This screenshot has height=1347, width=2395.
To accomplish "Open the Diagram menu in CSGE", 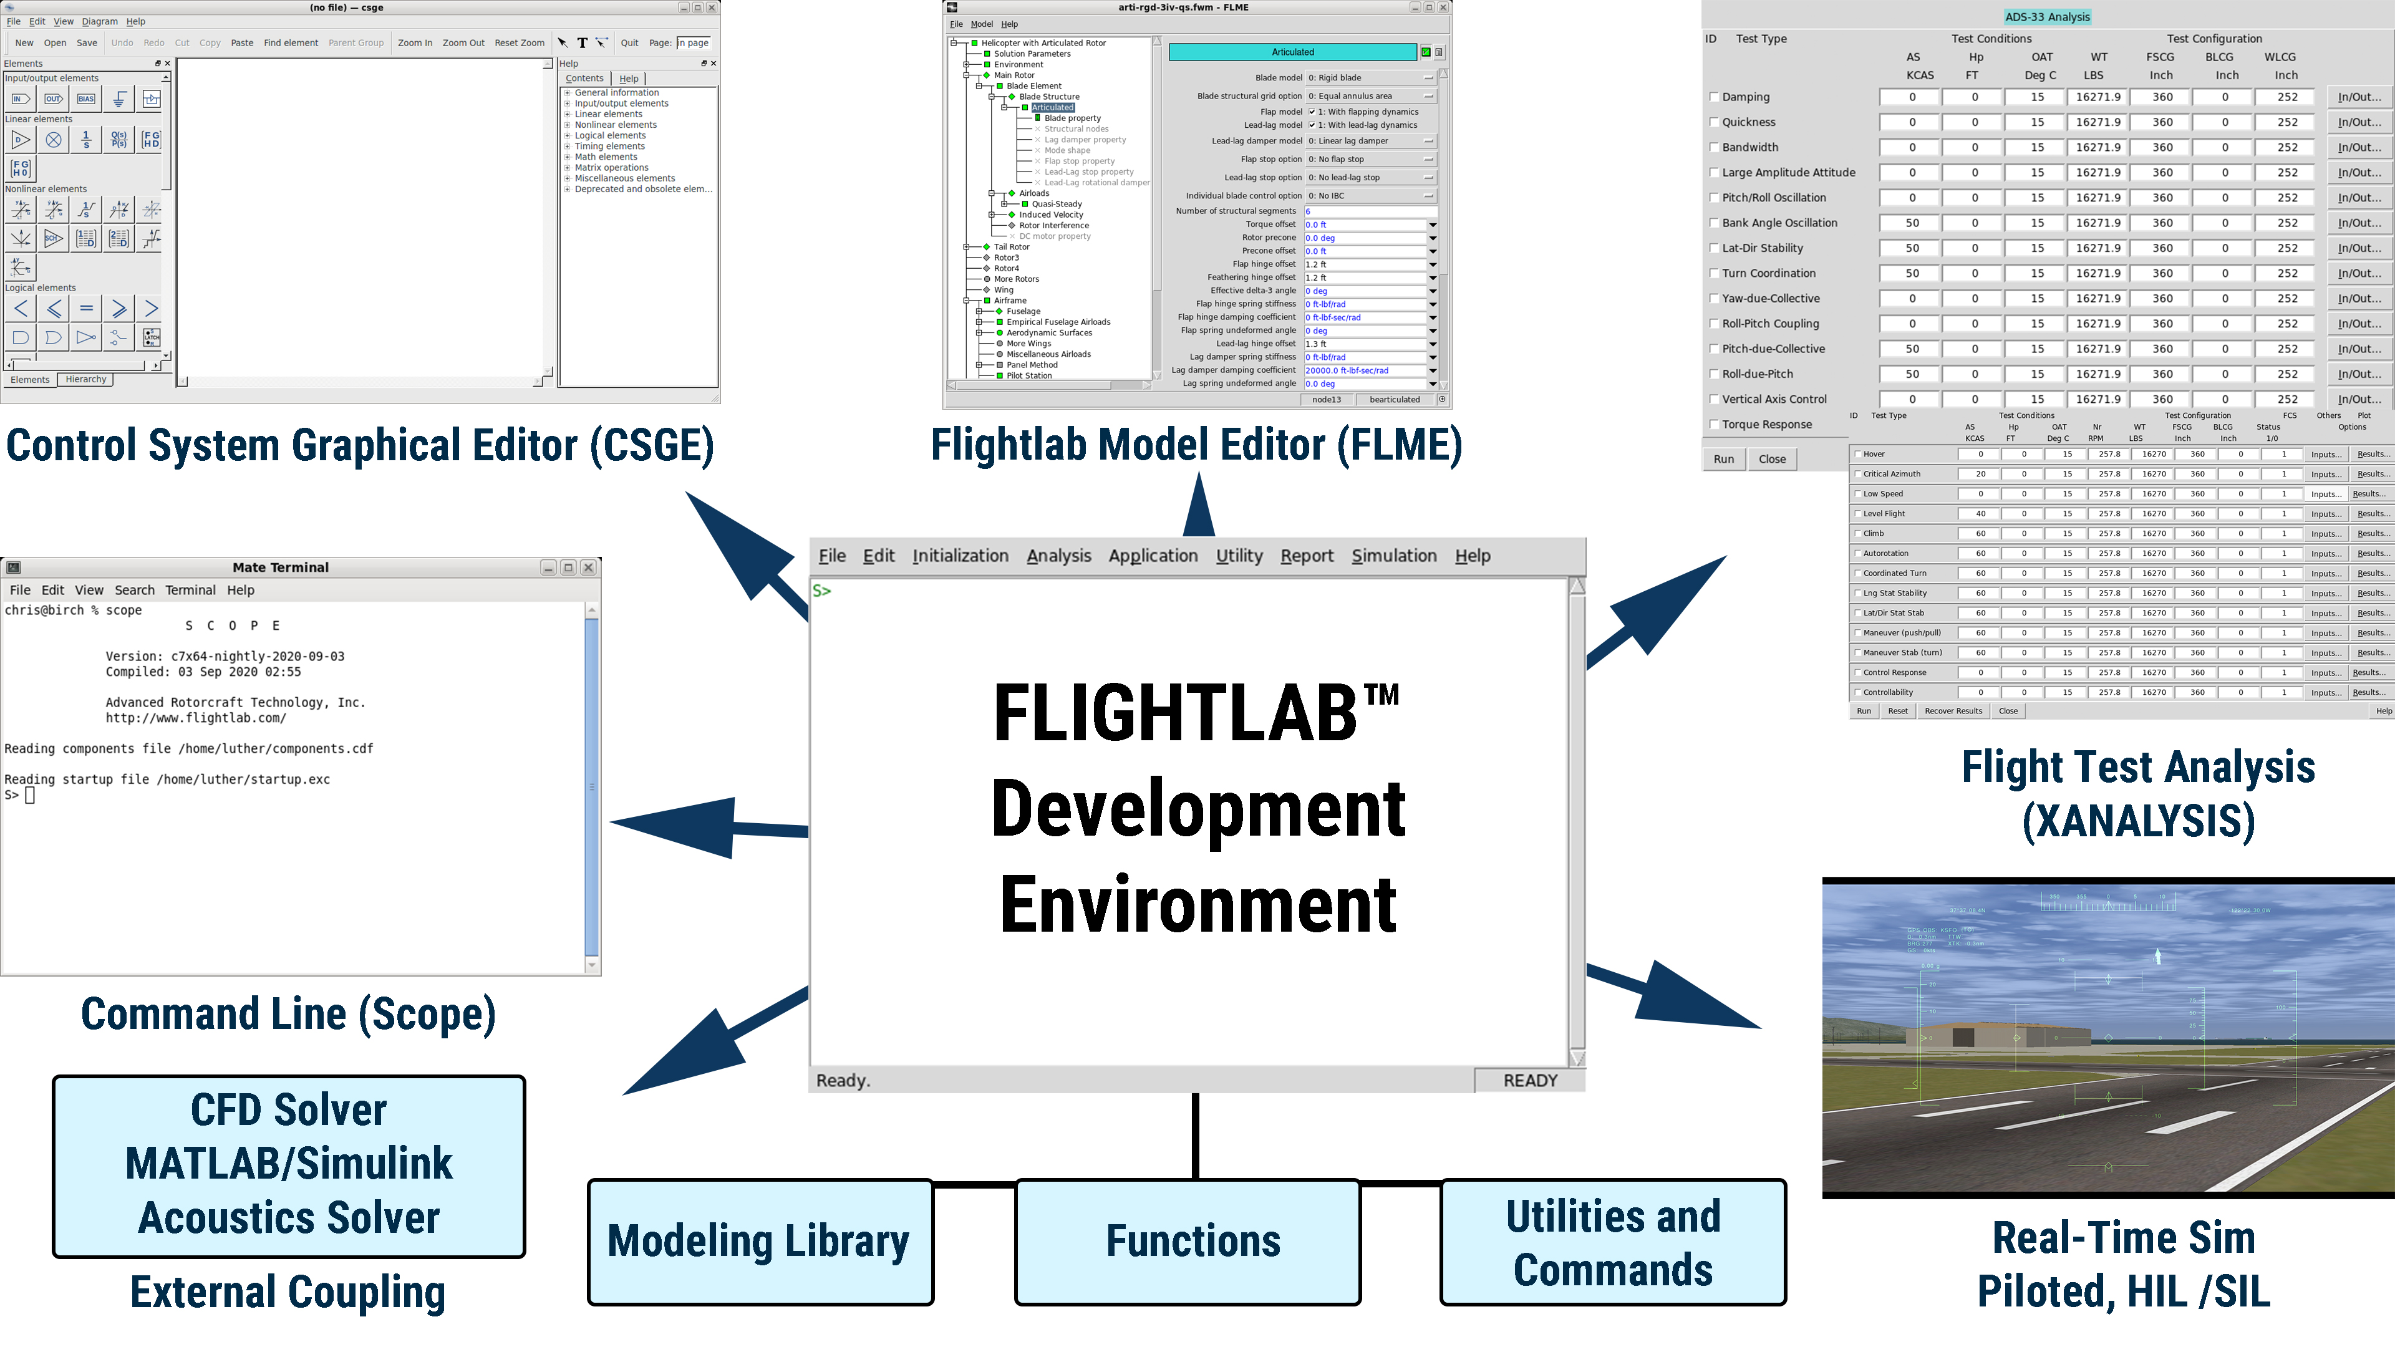I will point(100,21).
